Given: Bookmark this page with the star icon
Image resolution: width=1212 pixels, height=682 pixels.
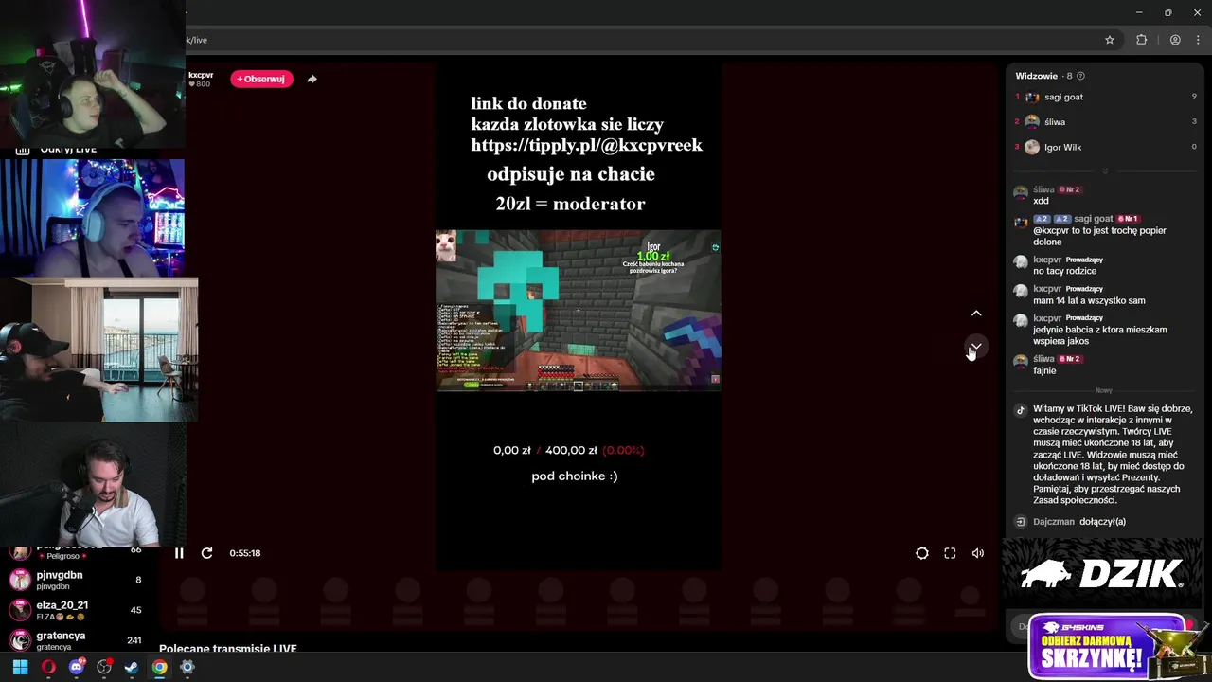Looking at the screenshot, I should coord(1110,40).
